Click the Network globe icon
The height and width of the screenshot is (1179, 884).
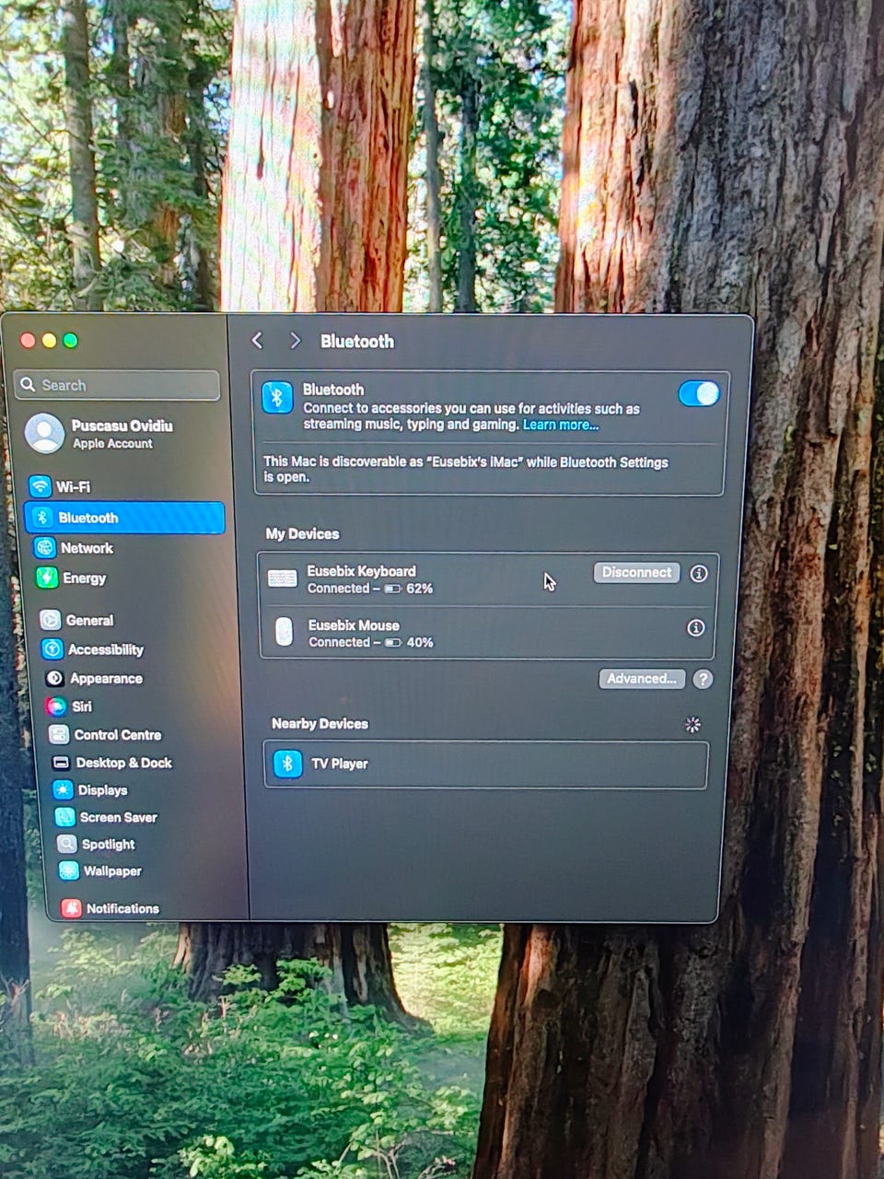pyautogui.click(x=45, y=548)
